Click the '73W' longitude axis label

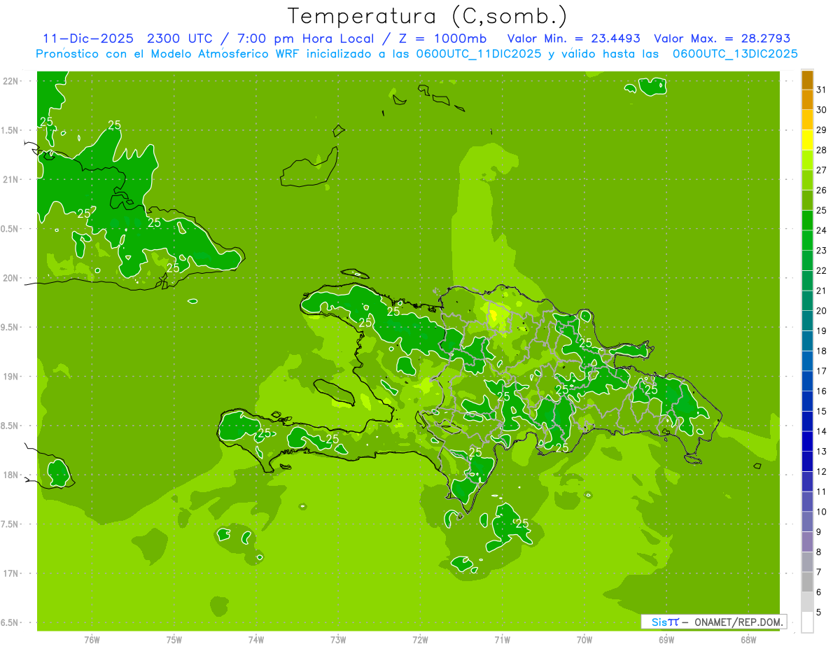click(x=338, y=639)
